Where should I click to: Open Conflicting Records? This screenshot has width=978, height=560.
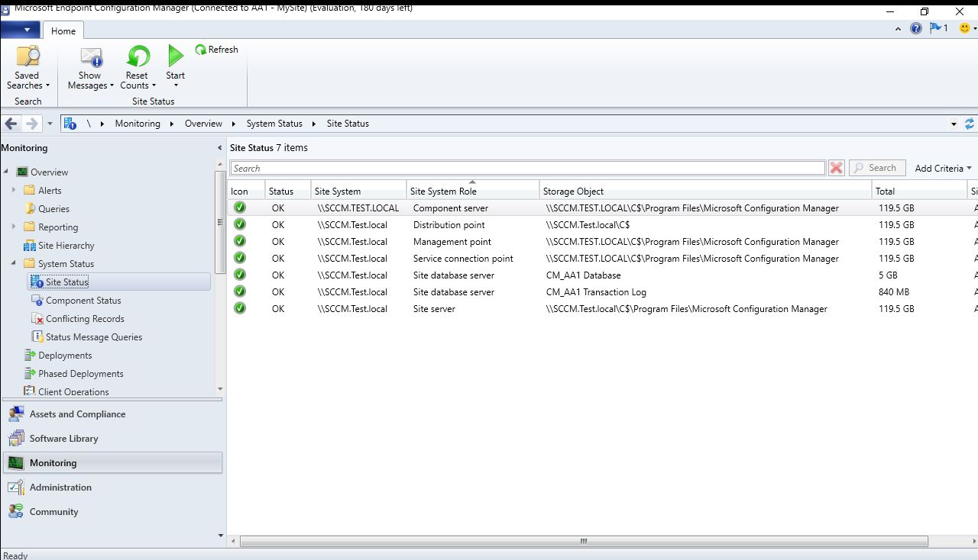click(84, 318)
